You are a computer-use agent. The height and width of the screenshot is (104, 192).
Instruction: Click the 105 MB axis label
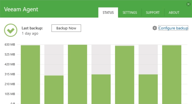(x=10, y=94)
